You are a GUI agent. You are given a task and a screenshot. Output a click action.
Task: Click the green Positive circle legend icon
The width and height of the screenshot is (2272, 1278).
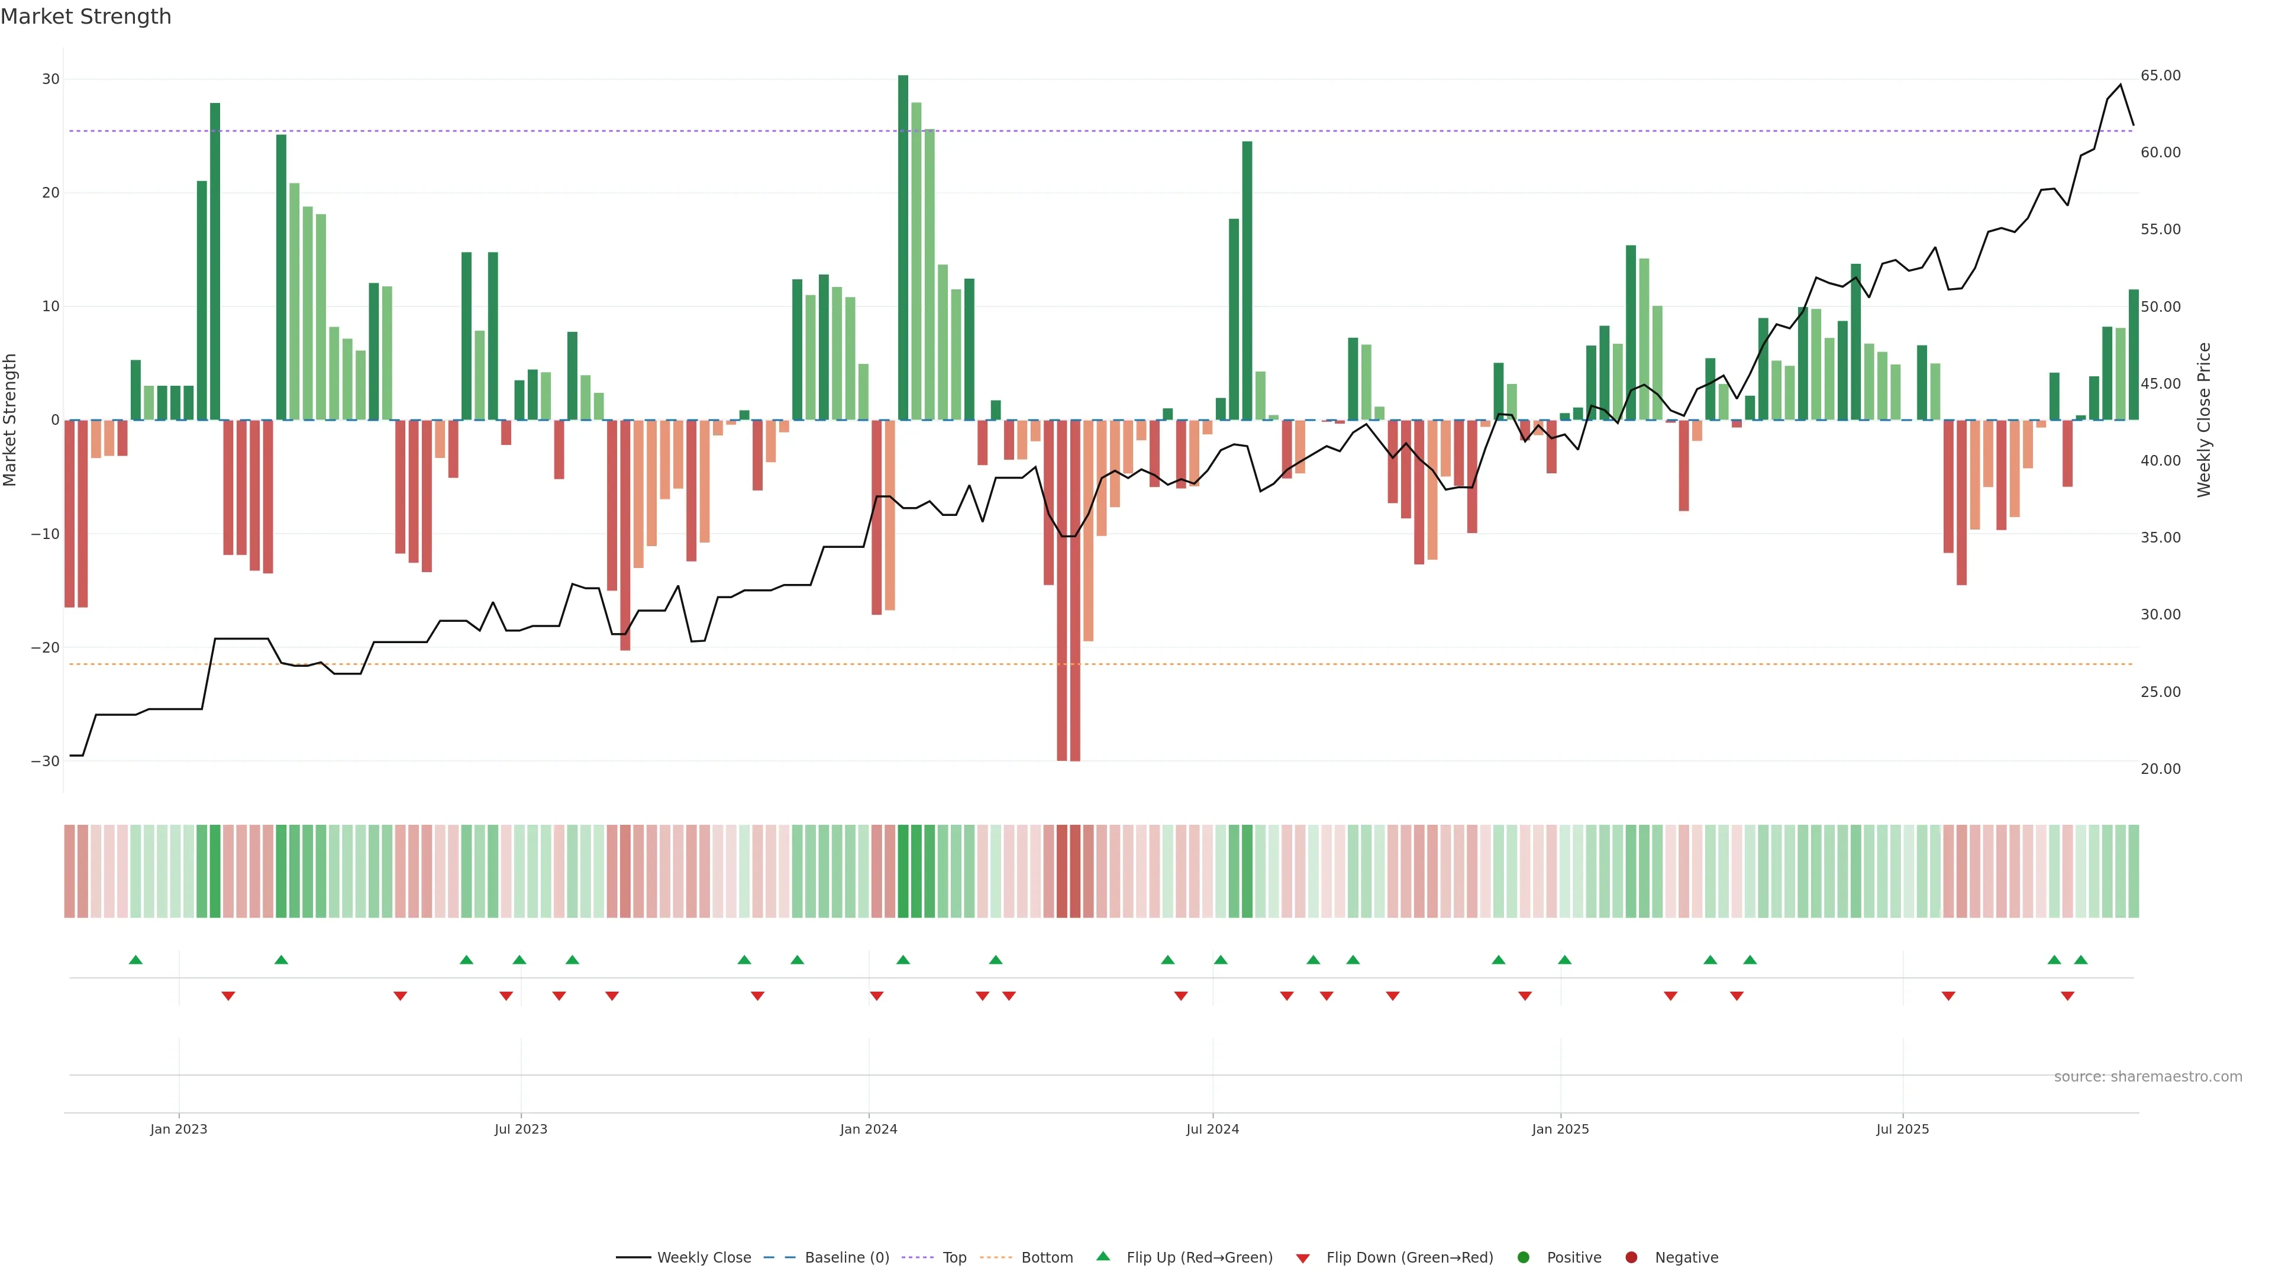pyautogui.click(x=1523, y=1258)
